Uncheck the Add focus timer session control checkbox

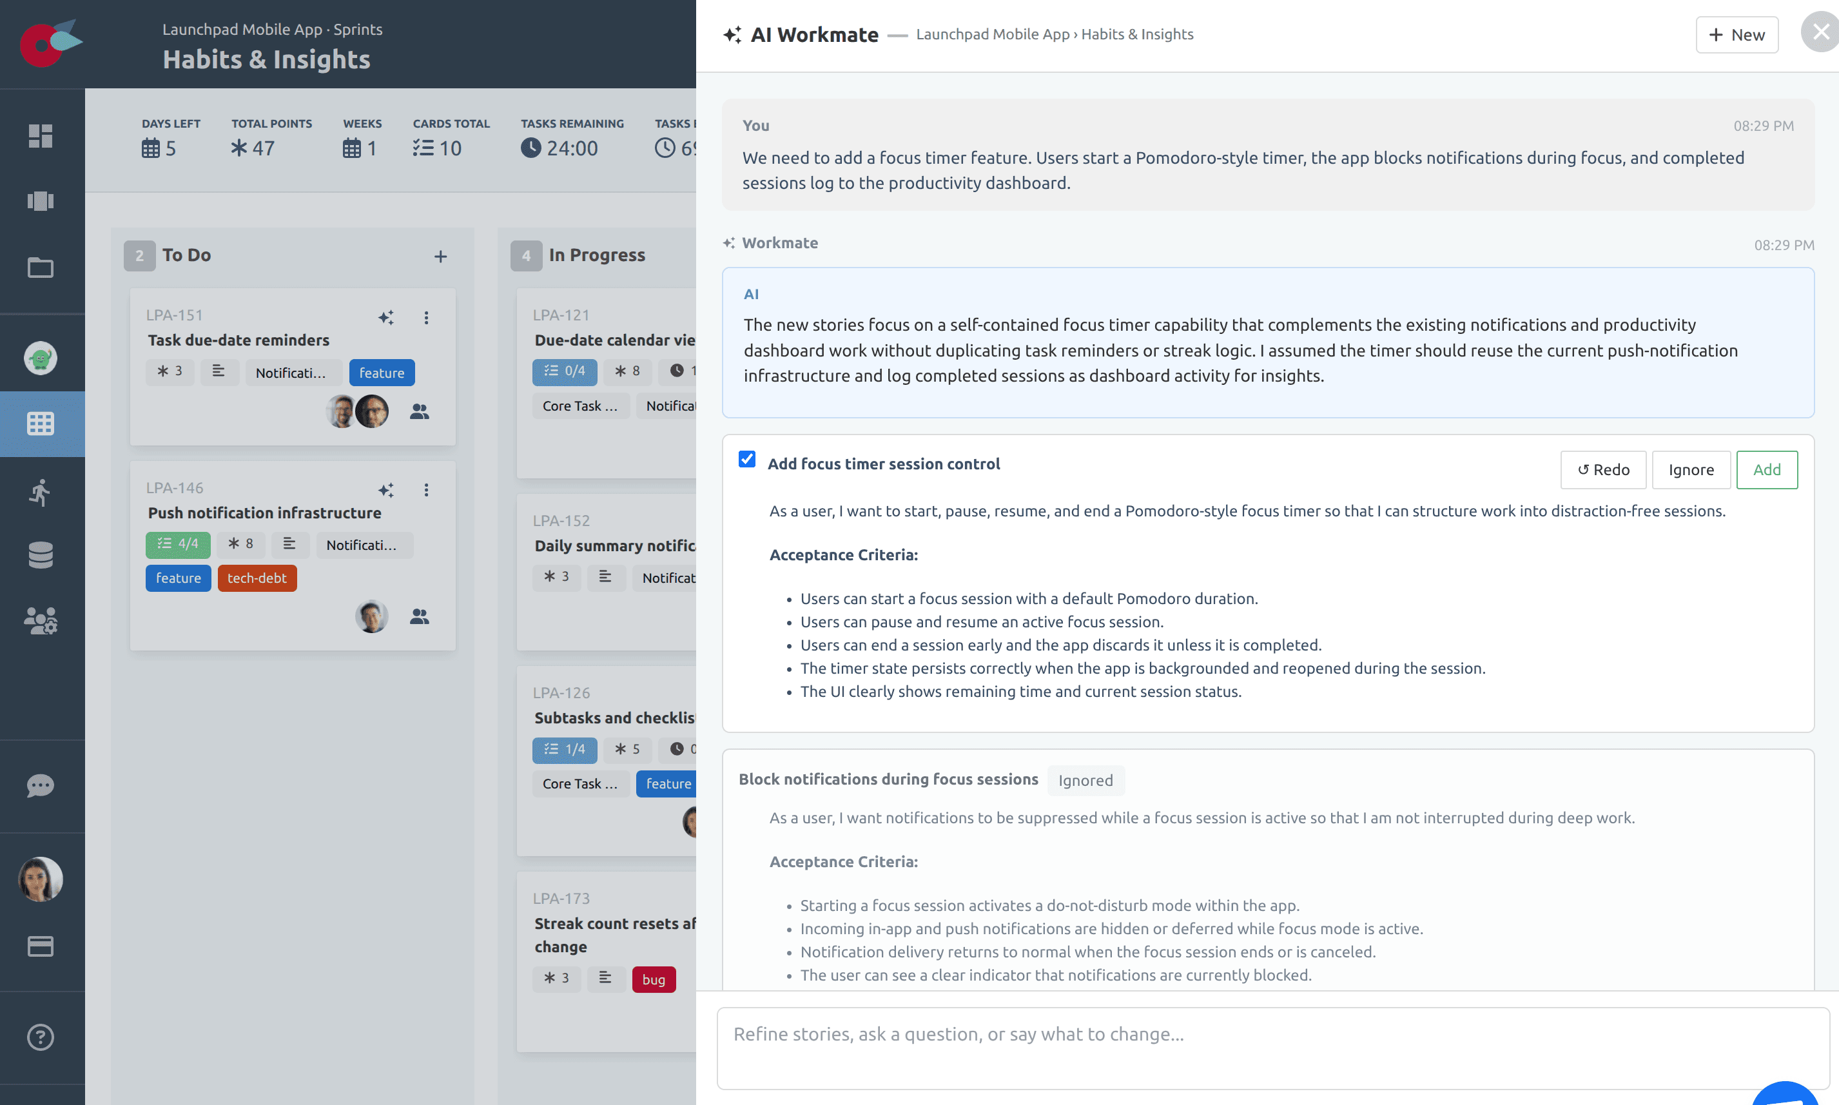point(747,460)
